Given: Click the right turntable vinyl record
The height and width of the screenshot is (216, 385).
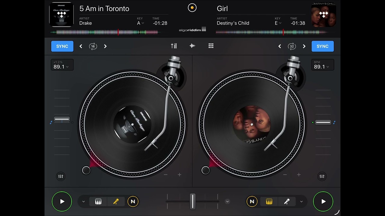Looking at the screenshot, I should [252, 124].
